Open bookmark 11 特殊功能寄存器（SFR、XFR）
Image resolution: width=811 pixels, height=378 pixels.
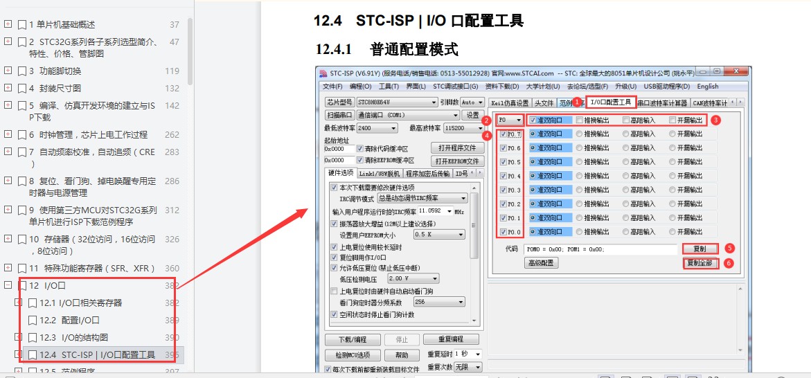click(x=92, y=269)
